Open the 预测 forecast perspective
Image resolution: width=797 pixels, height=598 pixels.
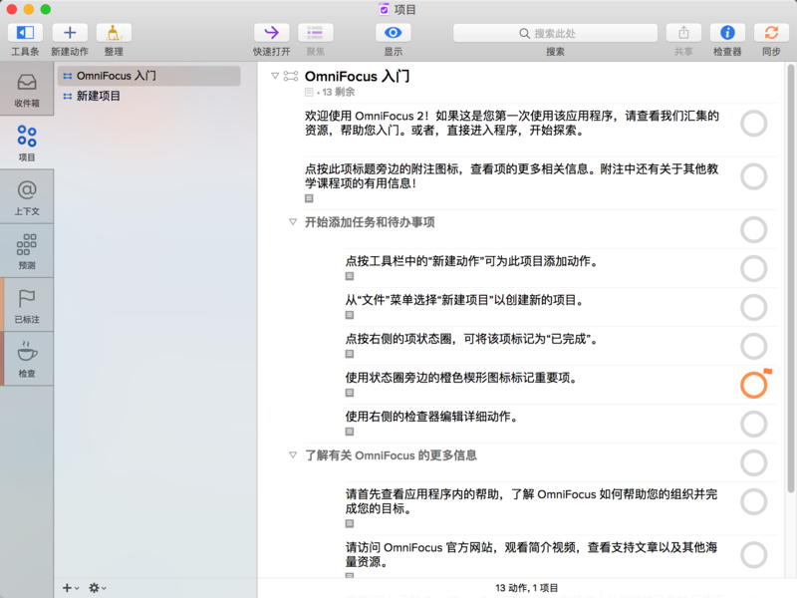pyautogui.click(x=27, y=251)
